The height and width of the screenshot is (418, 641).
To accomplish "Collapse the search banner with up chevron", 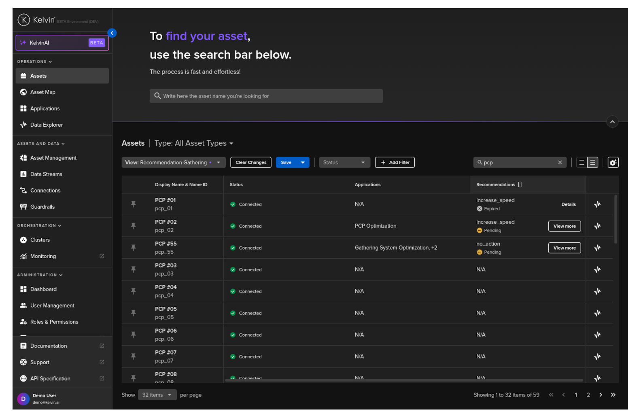I will tap(612, 122).
